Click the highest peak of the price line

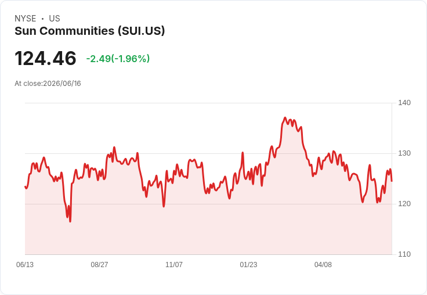pyautogui.click(x=285, y=117)
